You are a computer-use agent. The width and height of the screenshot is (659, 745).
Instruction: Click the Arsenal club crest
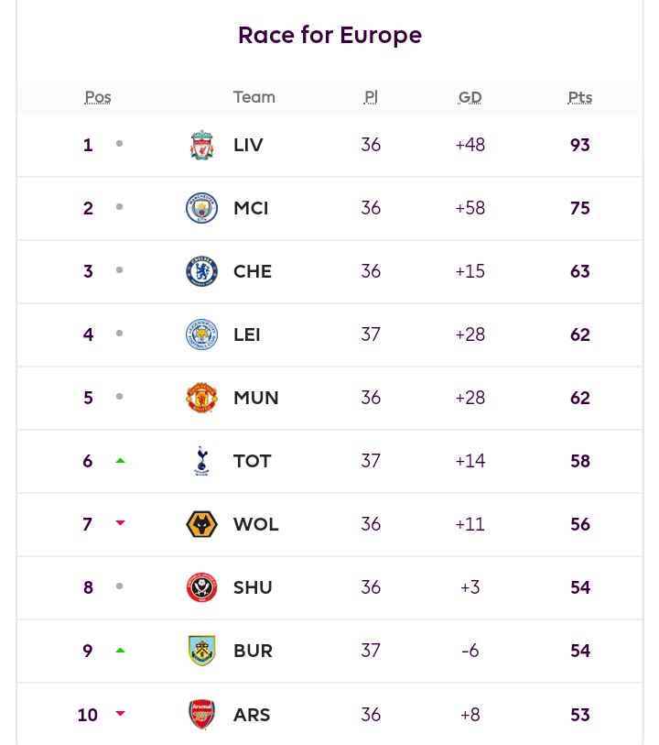[201, 714]
